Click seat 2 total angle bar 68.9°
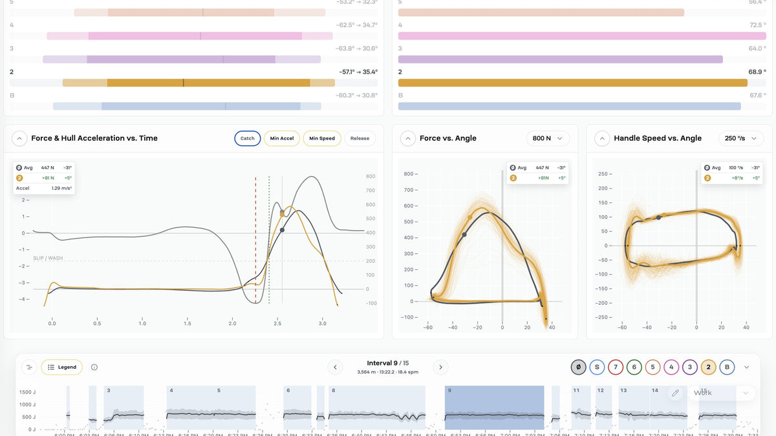776x436 pixels. [573, 83]
